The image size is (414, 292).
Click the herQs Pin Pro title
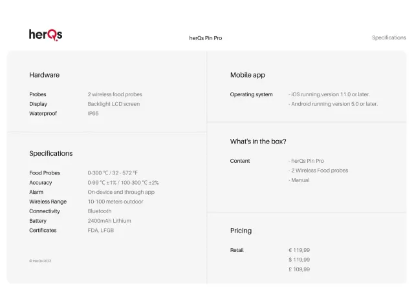click(x=206, y=38)
